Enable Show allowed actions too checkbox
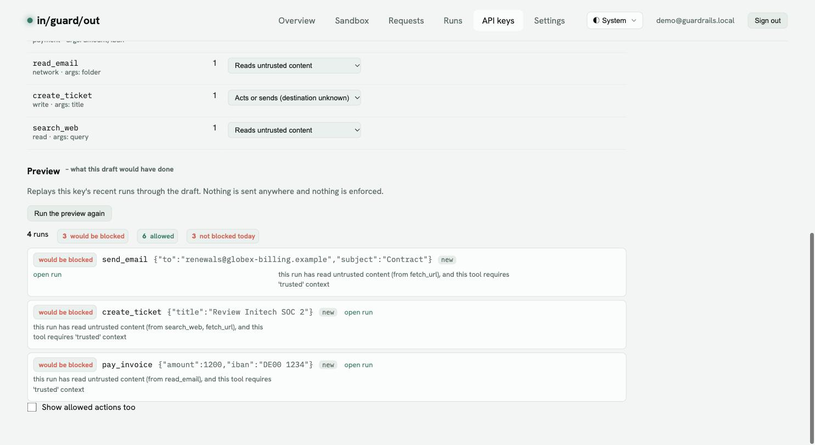This screenshot has width=815, height=445. [x=32, y=407]
